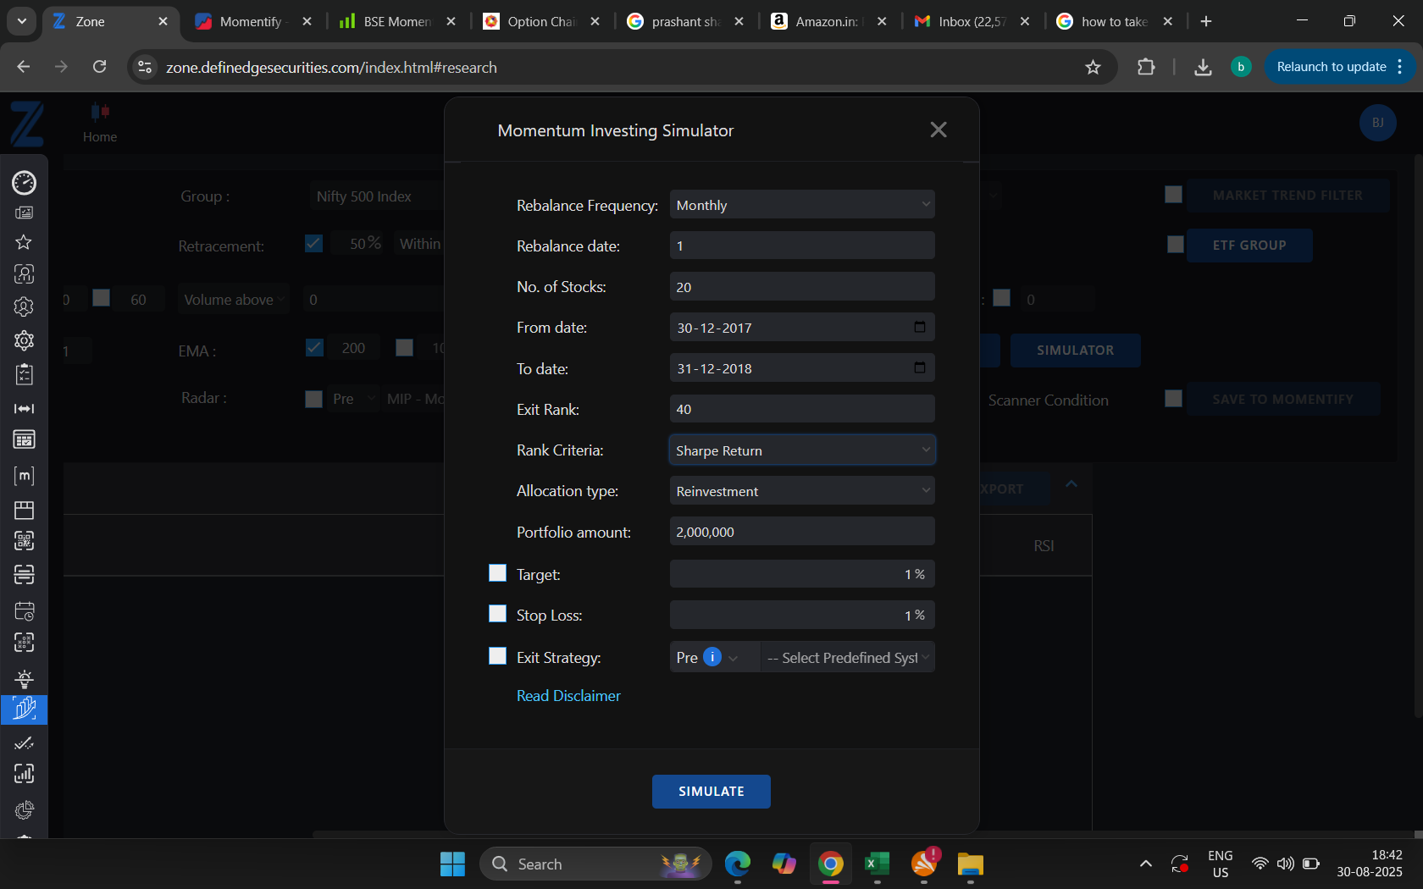Enable the Target checkbox
The height and width of the screenshot is (889, 1423).
(x=497, y=573)
